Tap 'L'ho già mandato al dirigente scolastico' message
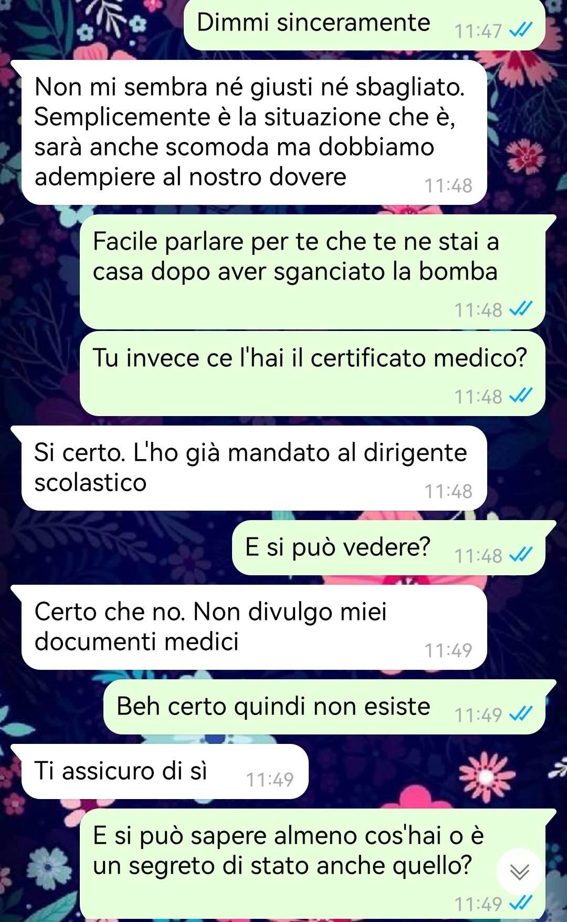Viewport: 567px width, 922px height. (x=254, y=468)
